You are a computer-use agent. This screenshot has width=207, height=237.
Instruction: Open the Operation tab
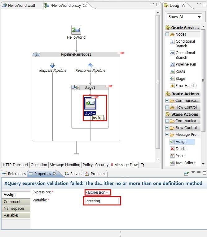tap(39, 165)
